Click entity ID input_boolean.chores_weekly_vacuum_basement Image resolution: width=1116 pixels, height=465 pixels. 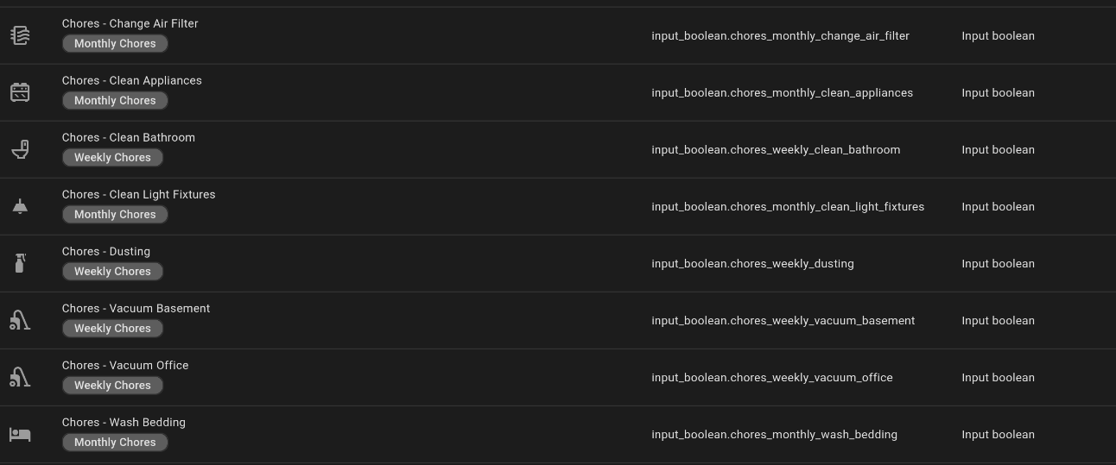click(783, 320)
